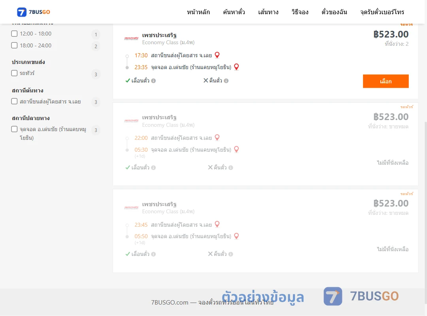Open the หน้าหลัก menu item
Screen dimensions: 427x316
coord(198,12)
